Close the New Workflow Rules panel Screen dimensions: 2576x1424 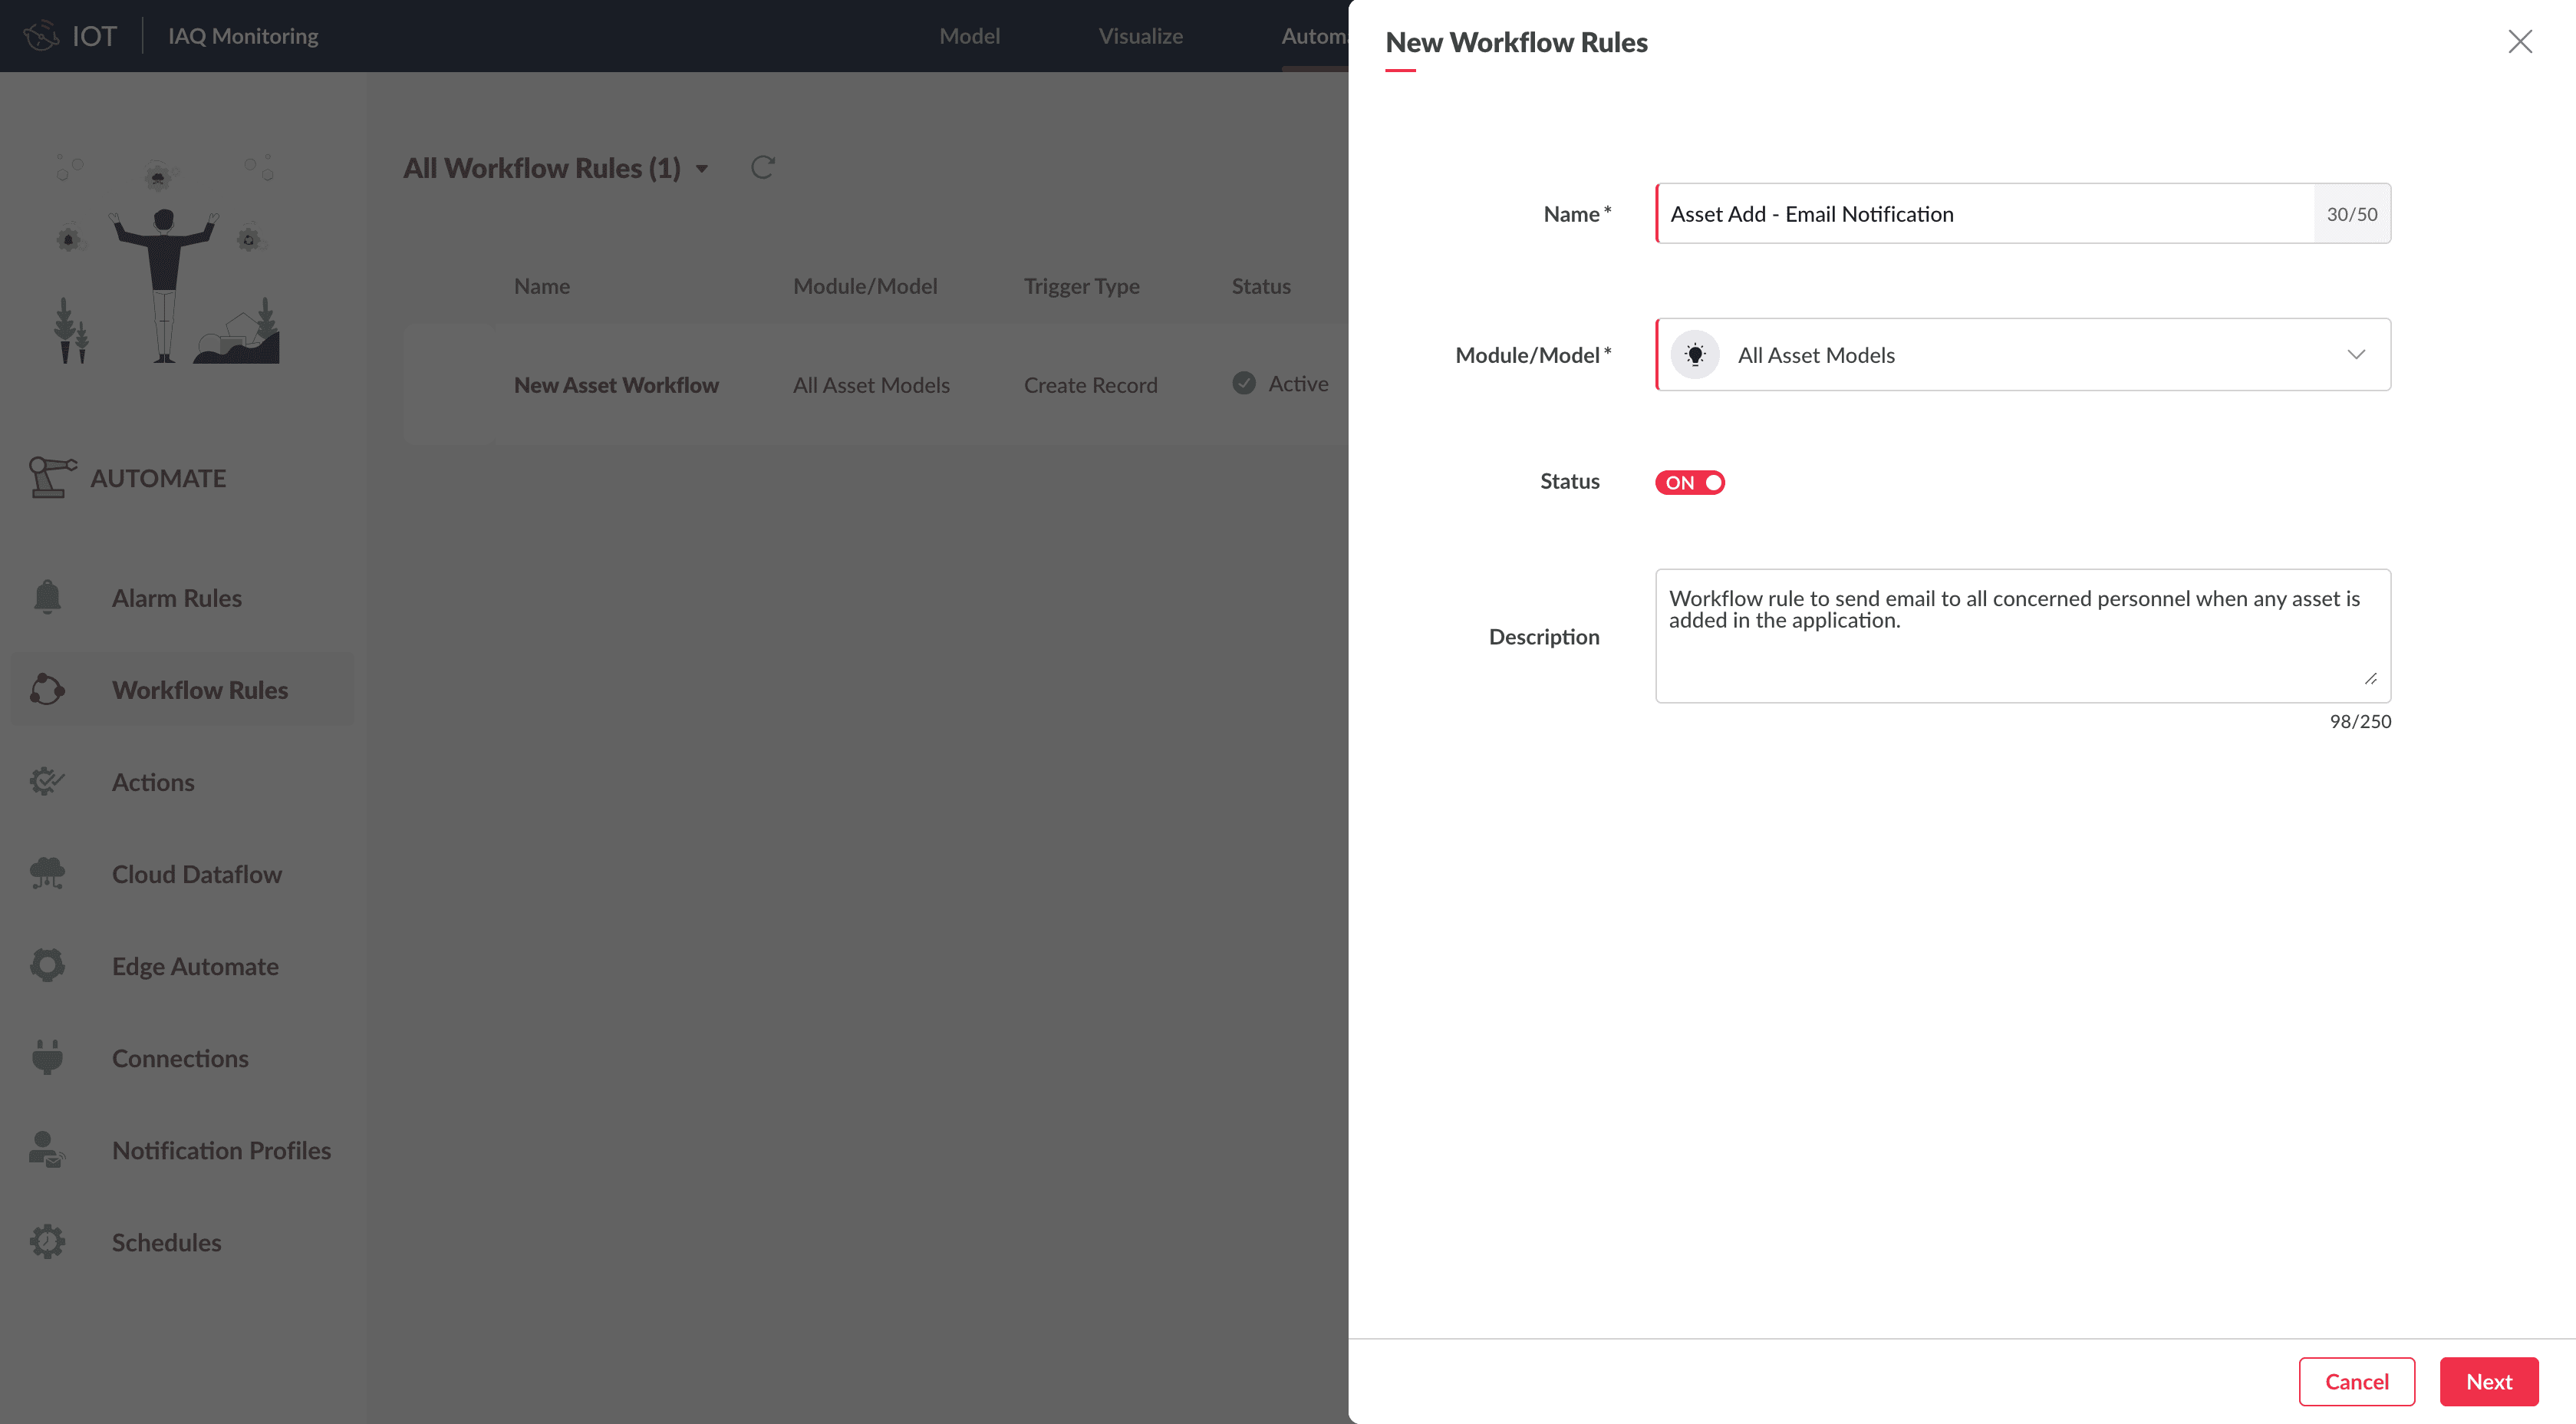[2519, 42]
